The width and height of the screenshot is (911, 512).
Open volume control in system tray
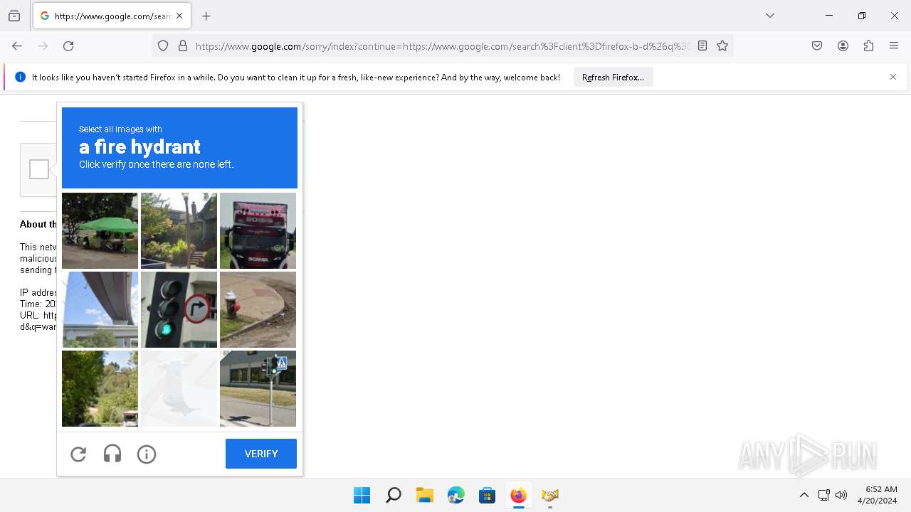tap(841, 495)
